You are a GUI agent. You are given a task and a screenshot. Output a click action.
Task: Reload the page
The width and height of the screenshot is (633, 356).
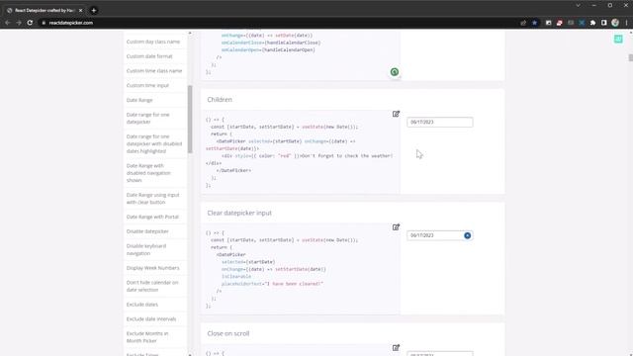[x=30, y=23]
